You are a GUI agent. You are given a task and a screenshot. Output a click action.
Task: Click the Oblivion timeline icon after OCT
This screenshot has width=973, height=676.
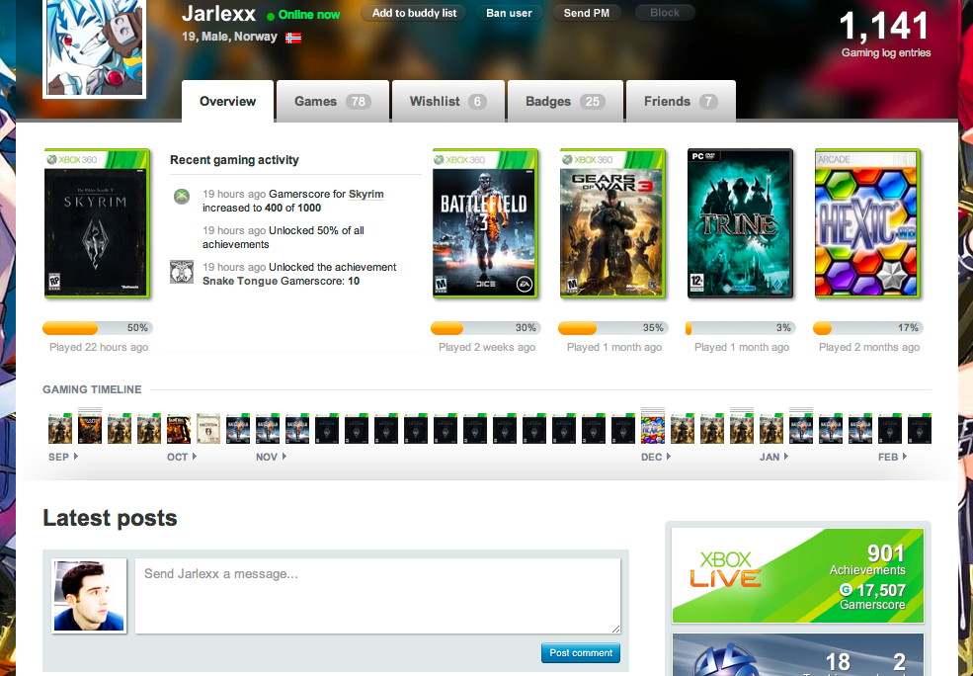pyautogui.click(x=208, y=429)
